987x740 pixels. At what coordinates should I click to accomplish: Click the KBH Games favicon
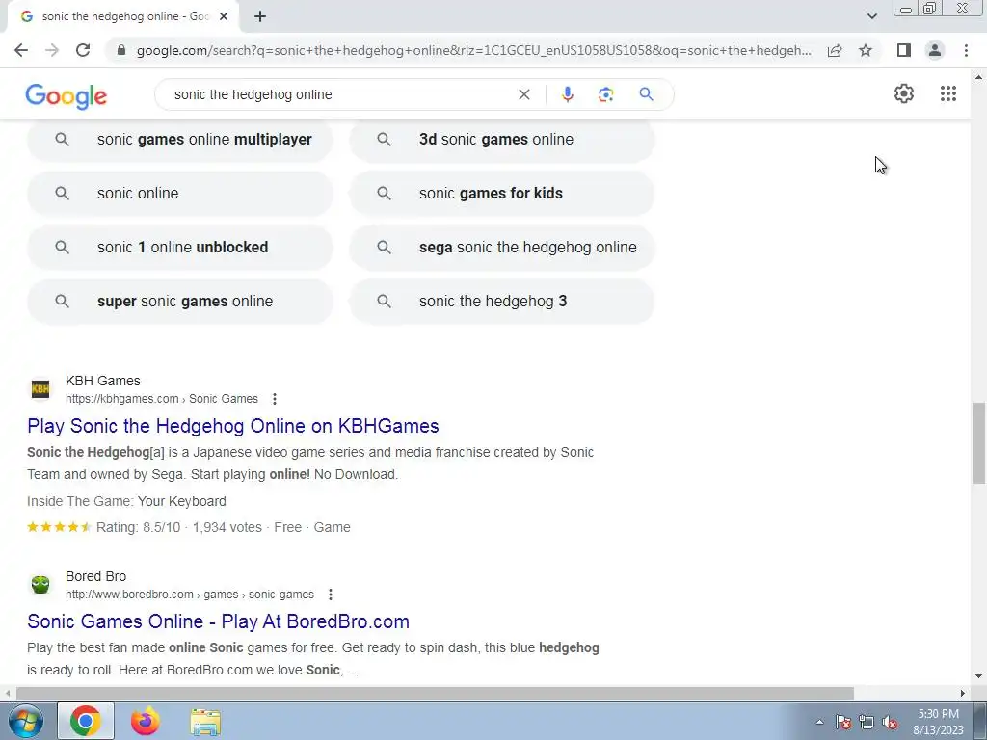point(40,389)
